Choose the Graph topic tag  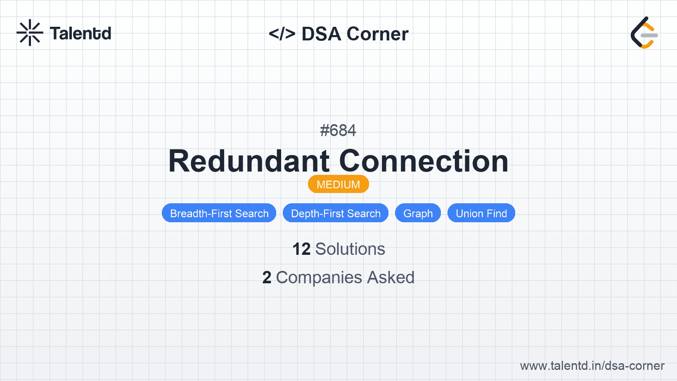coord(418,213)
